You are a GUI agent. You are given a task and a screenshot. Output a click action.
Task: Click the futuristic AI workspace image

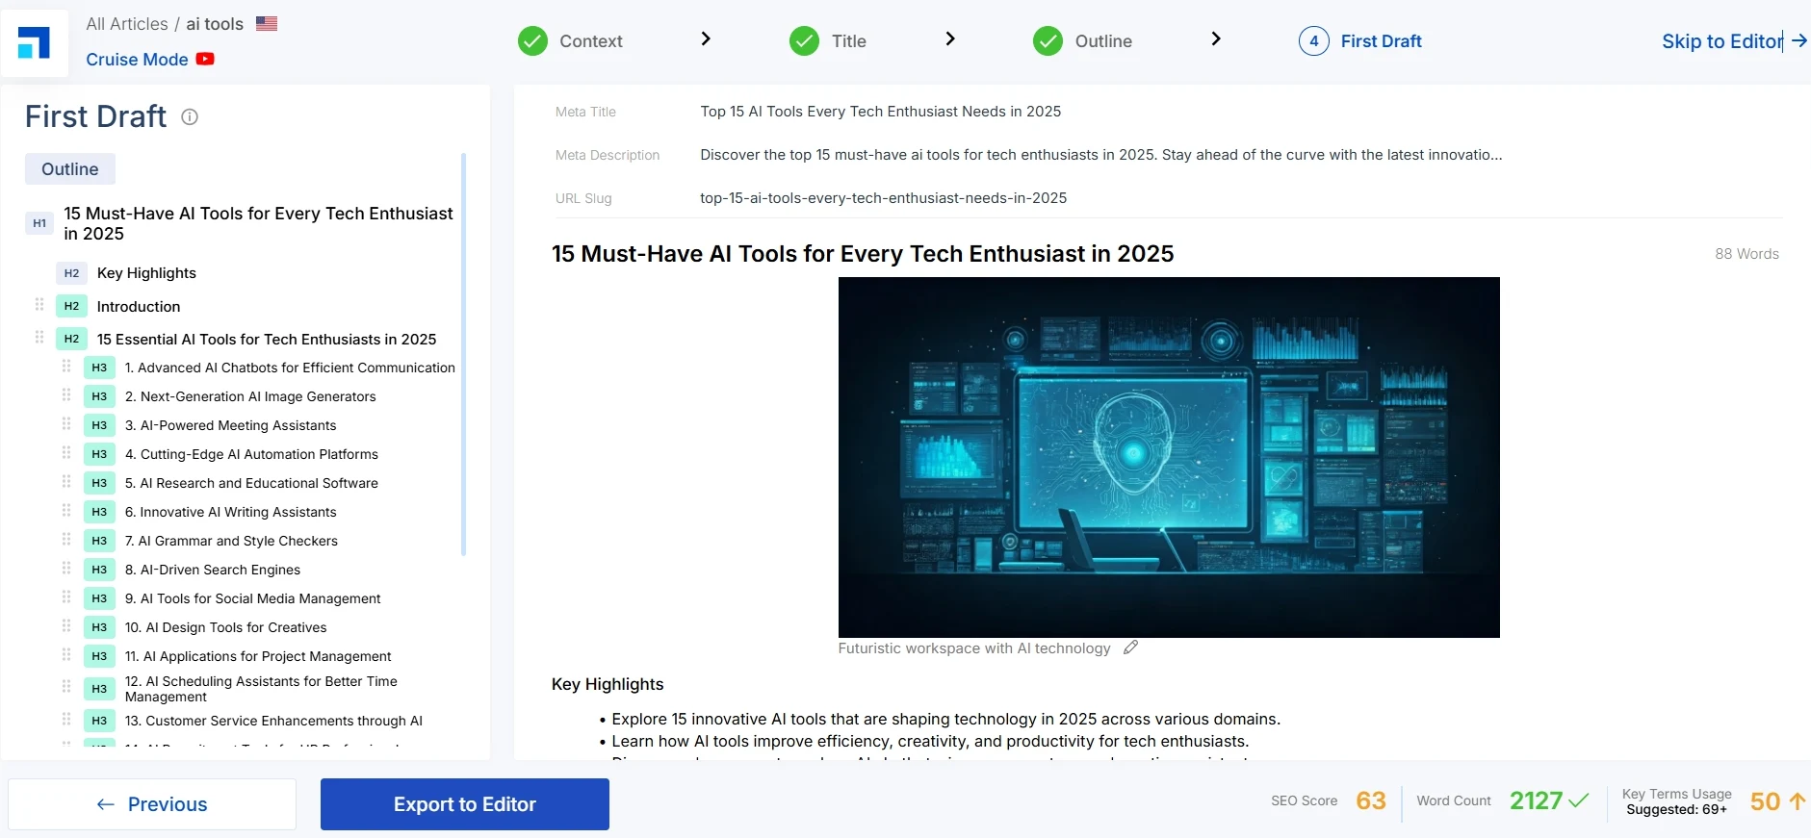pyautogui.click(x=1169, y=457)
